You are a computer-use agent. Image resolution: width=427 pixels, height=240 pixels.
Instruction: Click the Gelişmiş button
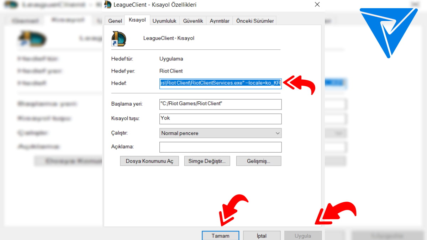[258, 161]
